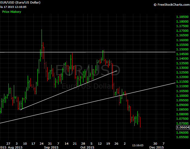
Task: Click date label 24 on time axis
Action: click(x=42, y=144)
